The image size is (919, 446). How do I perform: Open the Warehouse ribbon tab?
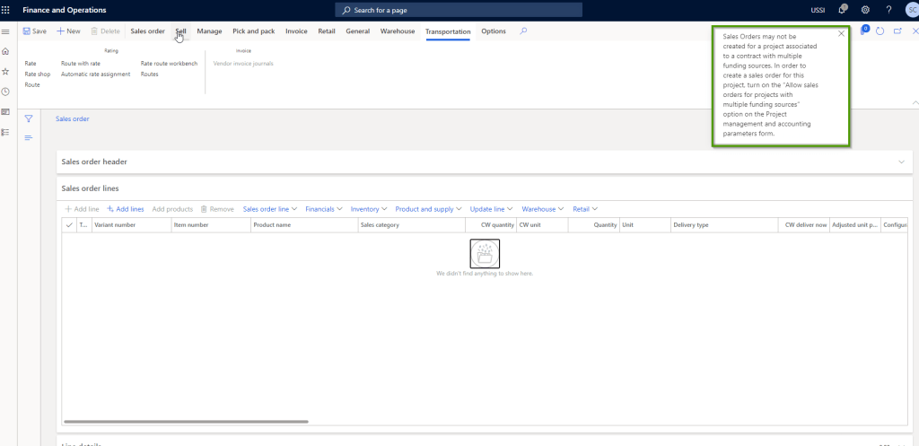(x=398, y=31)
